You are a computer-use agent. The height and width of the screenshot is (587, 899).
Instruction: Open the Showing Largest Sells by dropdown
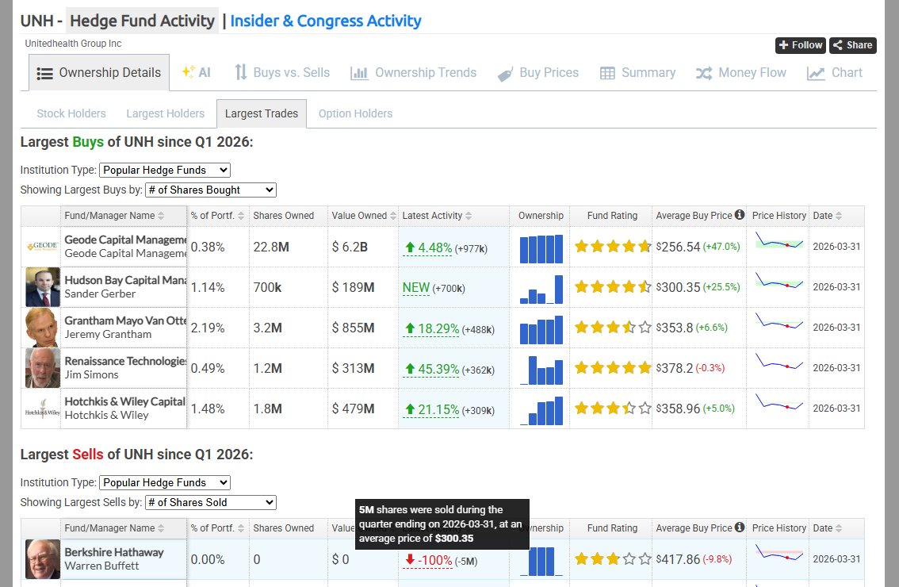(210, 503)
